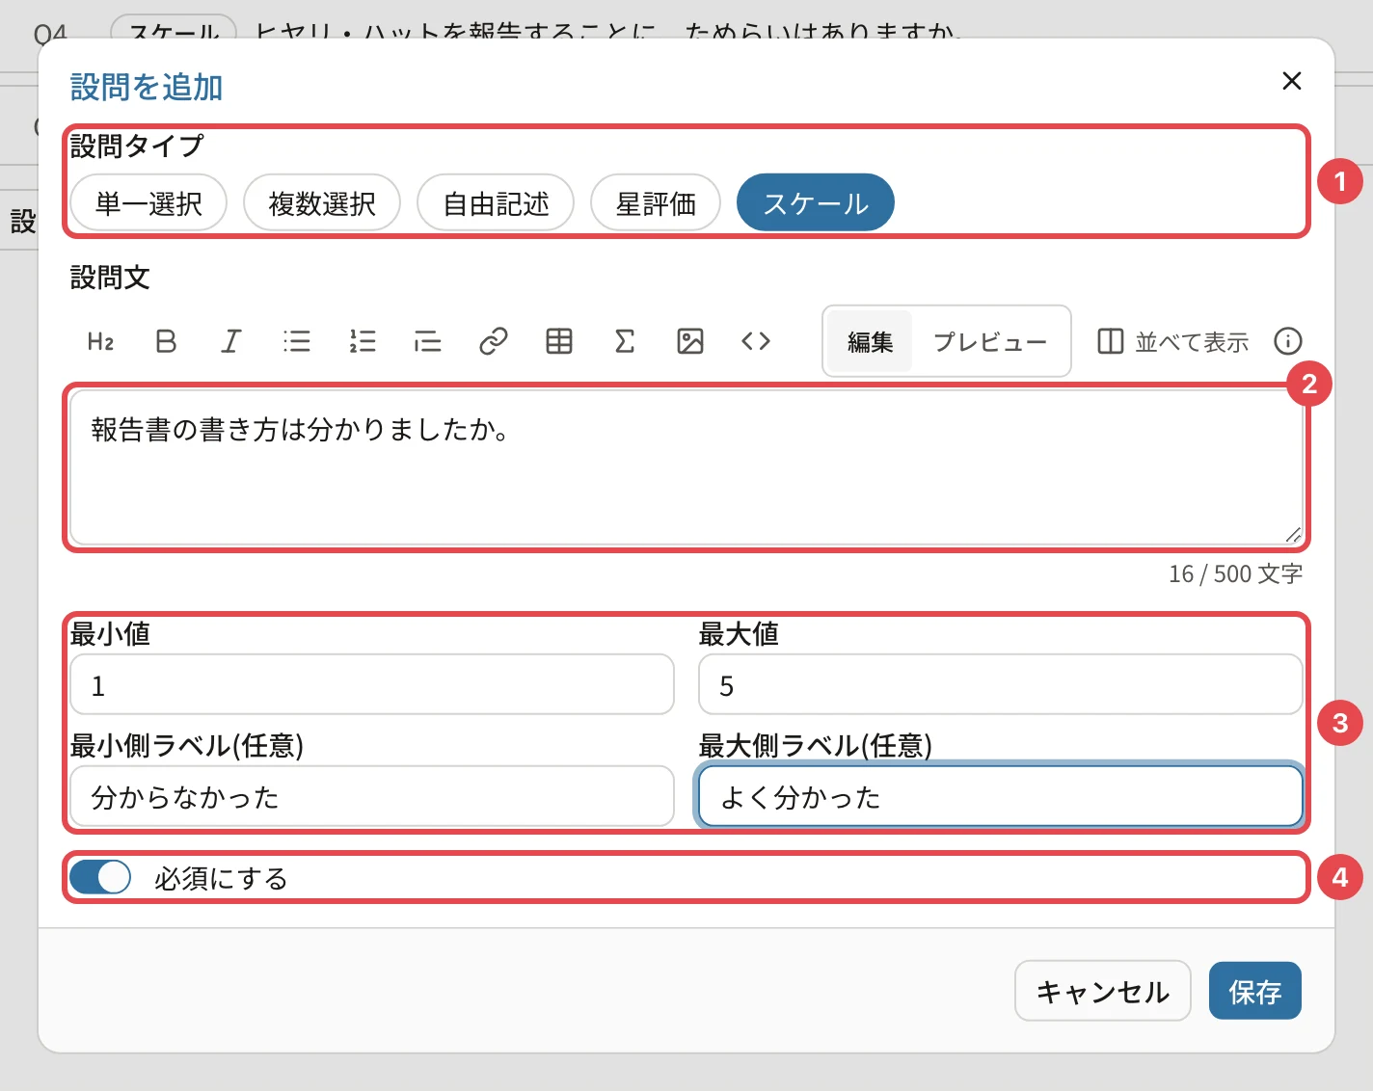The width and height of the screenshot is (1373, 1091).
Task: Insert an indented quote block
Action: (428, 341)
